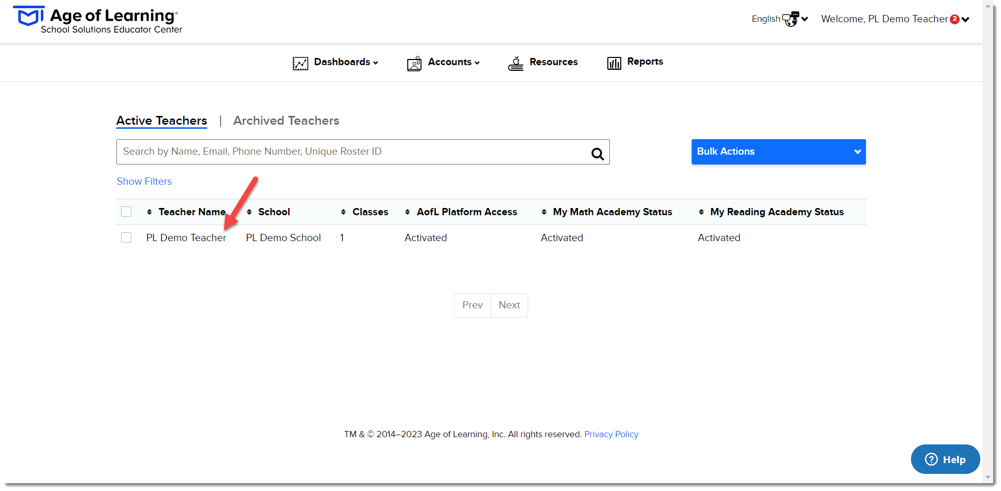Image resolution: width=1001 pixels, height=491 pixels.
Task: Sort by Classes arrows icon
Action: 343,212
